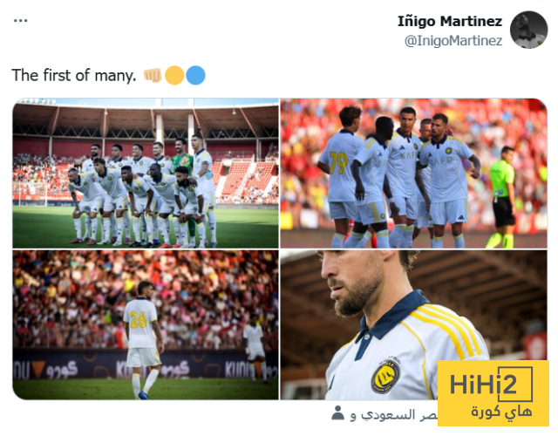Open the photo with number 79 player

point(413,173)
